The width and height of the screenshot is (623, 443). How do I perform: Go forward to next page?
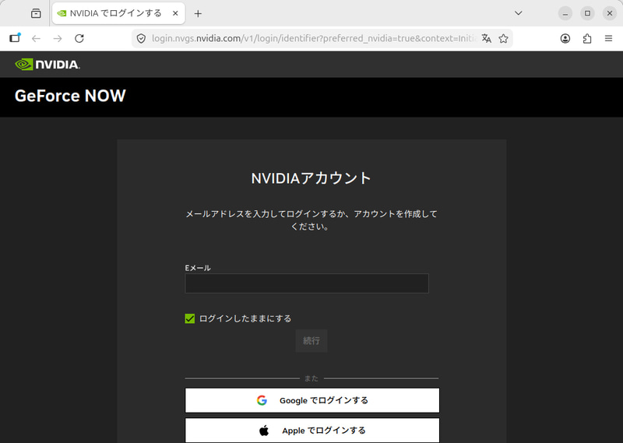[x=58, y=39]
